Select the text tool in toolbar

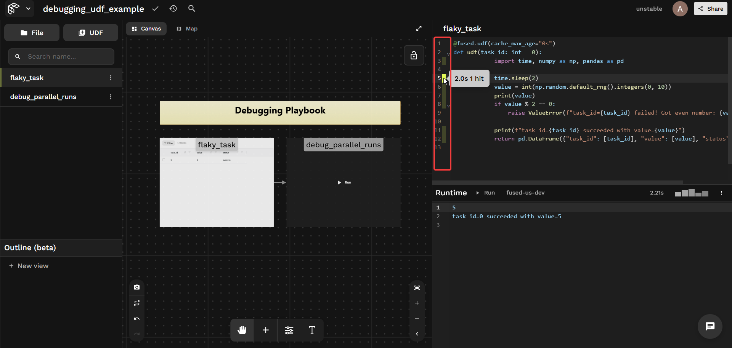(x=312, y=330)
